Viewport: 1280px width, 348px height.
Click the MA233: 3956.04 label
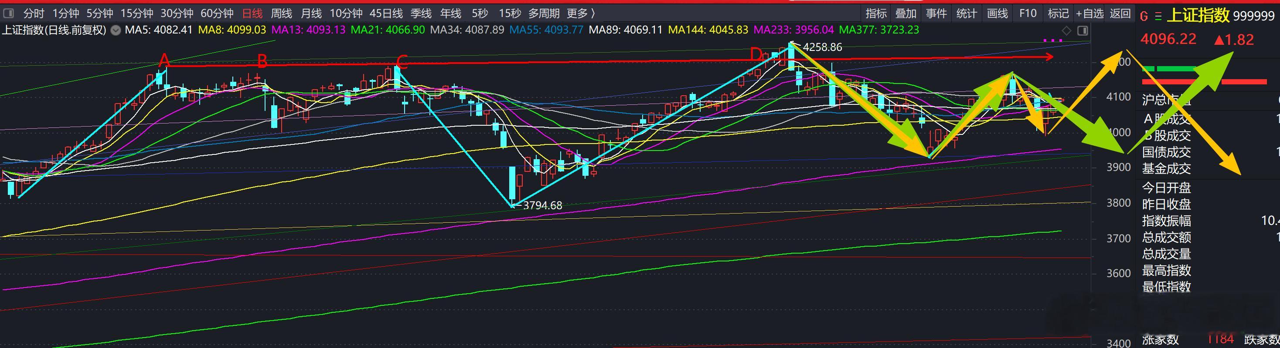click(x=793, y=30)
